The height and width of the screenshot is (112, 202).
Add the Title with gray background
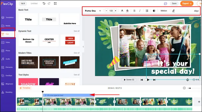click(49, 19)
